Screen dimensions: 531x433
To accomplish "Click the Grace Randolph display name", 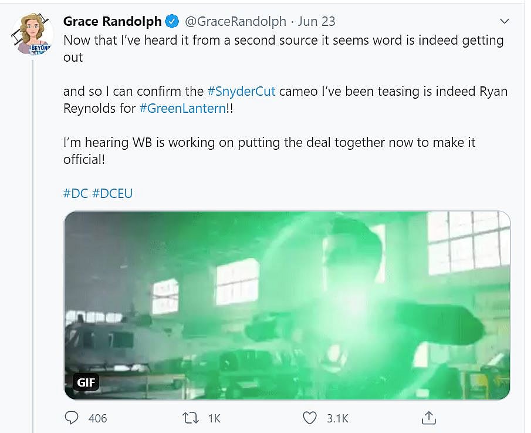I will click(x=112, y=22).
